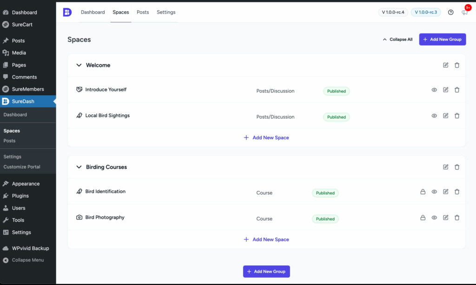476x285 pixels.
Task: Click the lock icon for Bird Identification
Action: click(423, 192)
